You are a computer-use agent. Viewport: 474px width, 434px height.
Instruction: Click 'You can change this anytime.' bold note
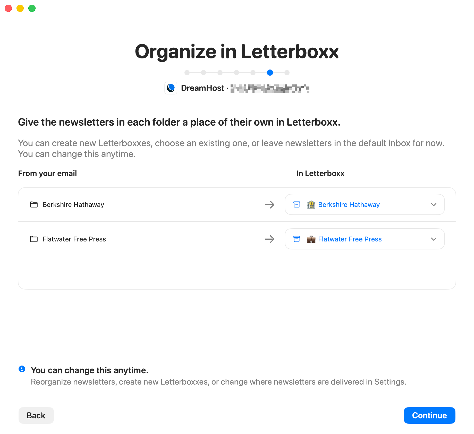pyautogui.click(x=90, y=370)
